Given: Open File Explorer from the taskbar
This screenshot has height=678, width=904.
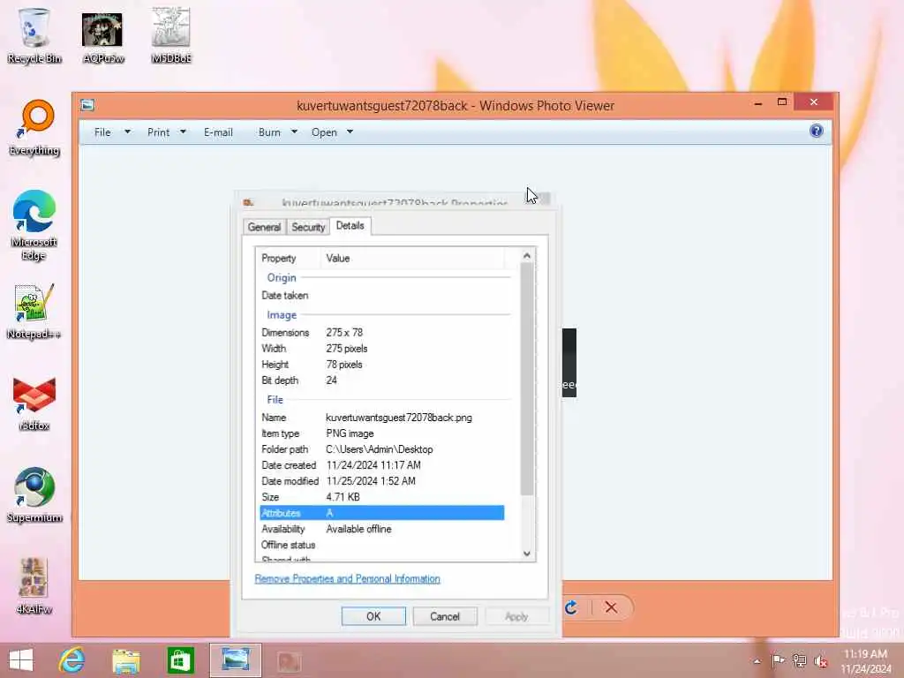Looking at the screenshot, I should point(125,660).
